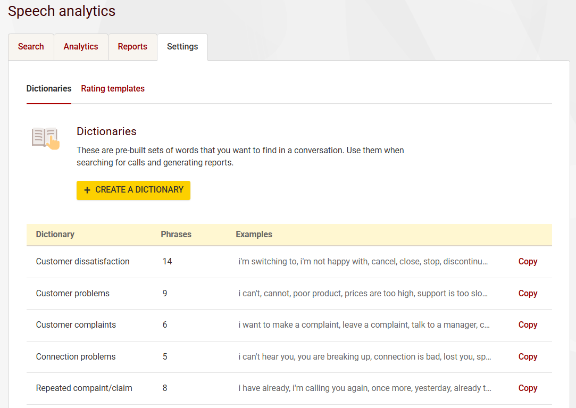Copy the Customer dissatisfaction dictionary
Screen dimensions: 576x408
(528, 262)
